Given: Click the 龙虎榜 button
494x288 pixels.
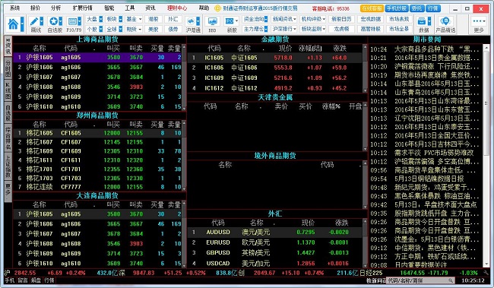Looking at the screenshot, I should (342, 29).
